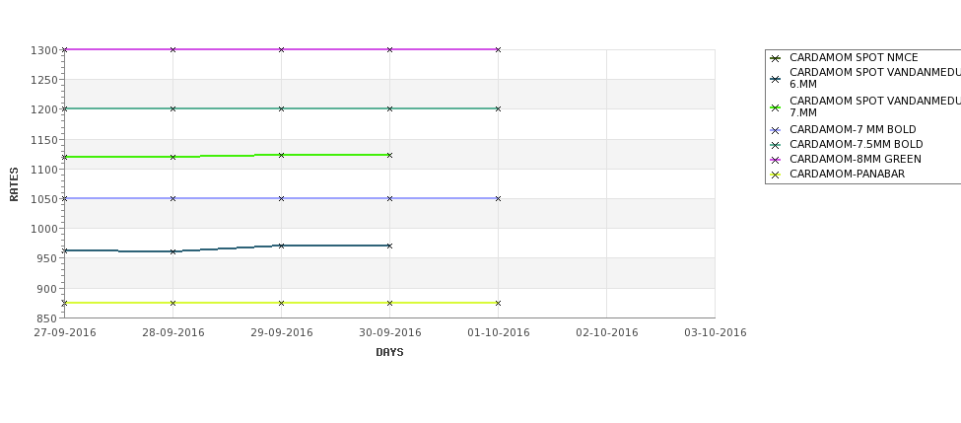Click the CARDAMOM-PANABAR legend marker
Viewport: 961px width, 423px height.
(775, 175)
